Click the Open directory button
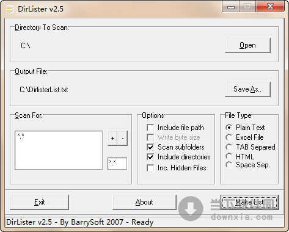 point(247,45)
